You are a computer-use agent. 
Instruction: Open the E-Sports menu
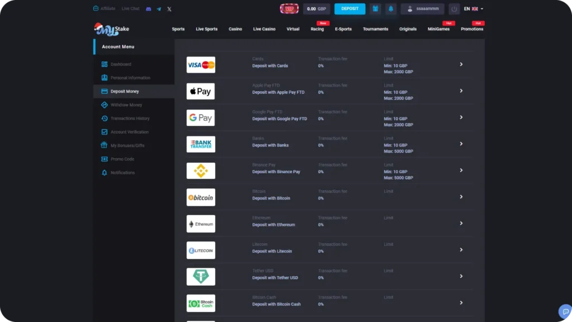coord(344,29)
